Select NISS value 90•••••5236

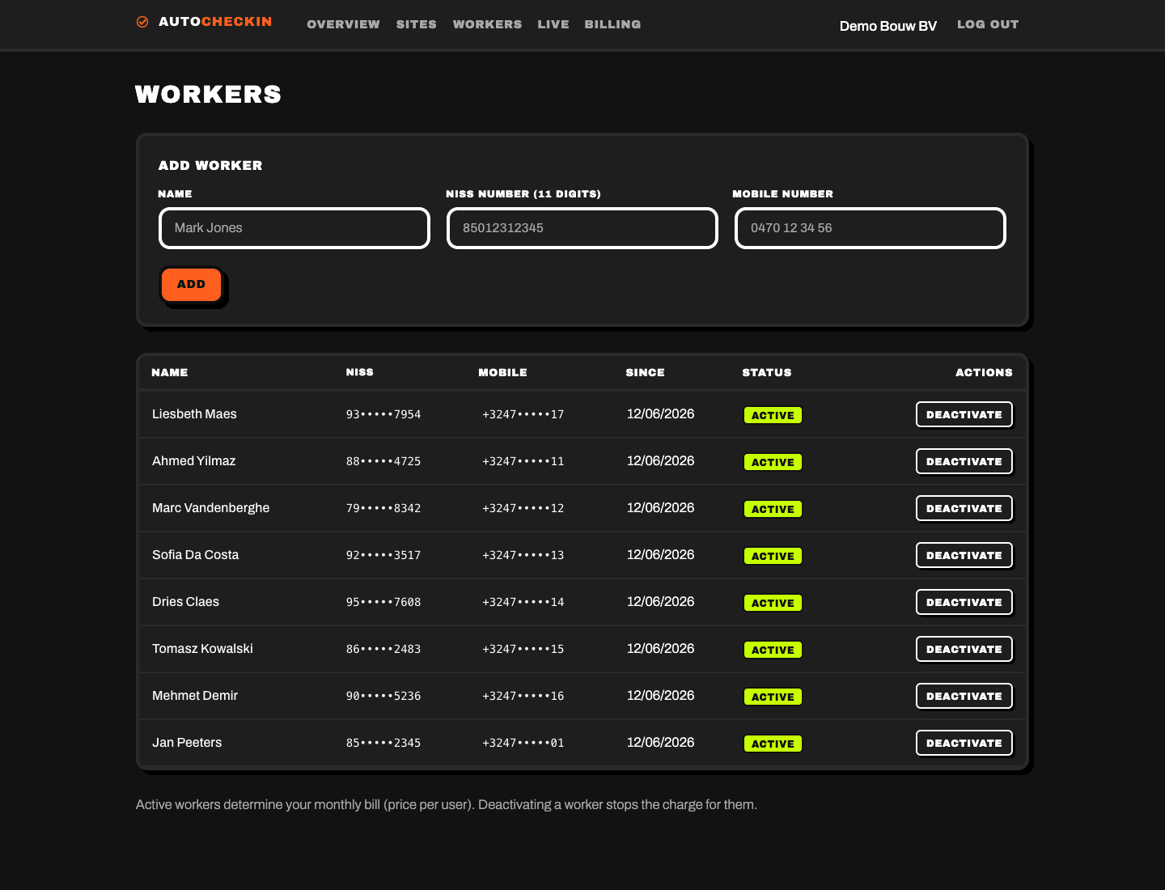click(x=383, y=696)
